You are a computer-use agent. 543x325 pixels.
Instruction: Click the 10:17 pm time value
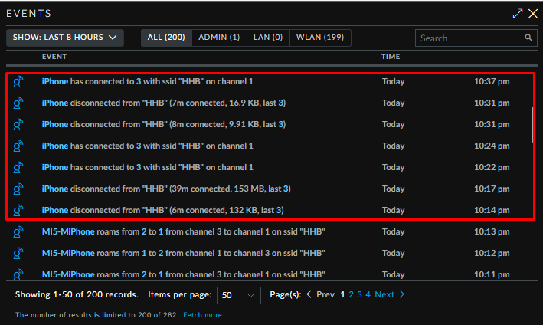[x=492, y=189]
